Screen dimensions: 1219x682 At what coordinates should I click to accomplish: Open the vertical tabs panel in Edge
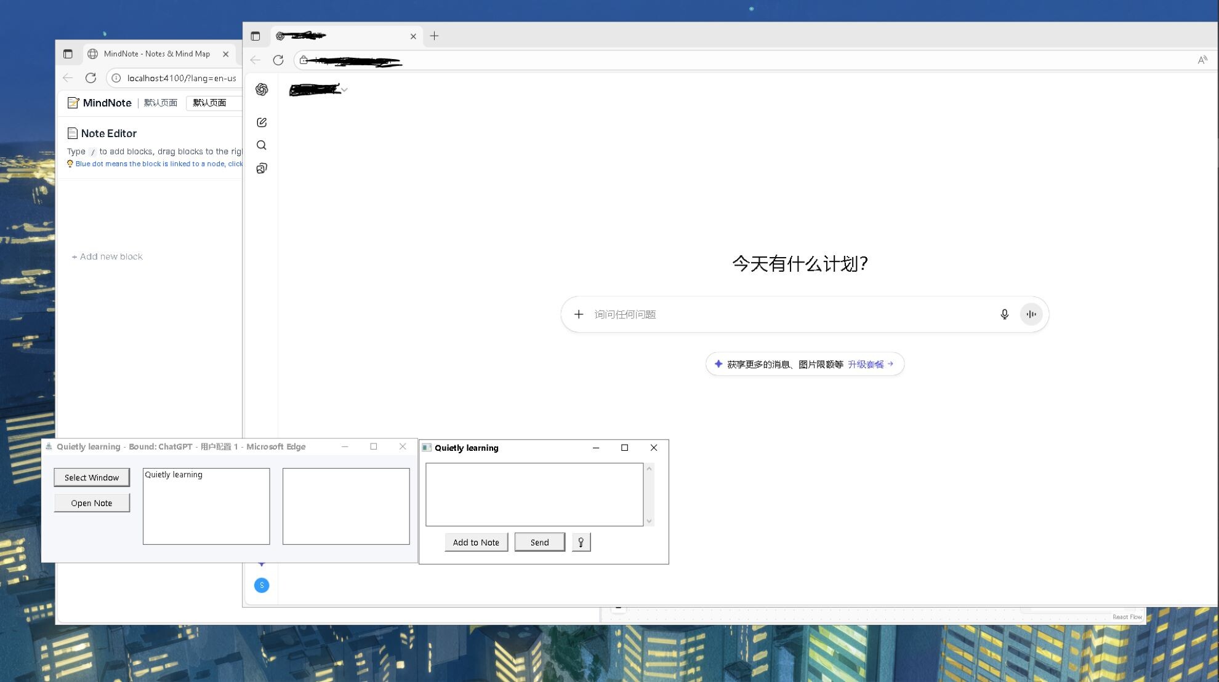point(257,36)
